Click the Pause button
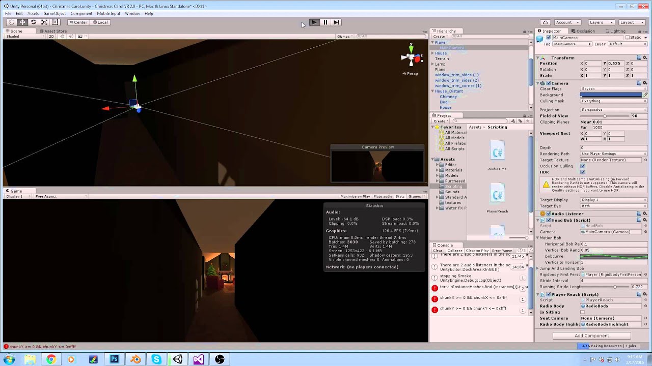Viewport: 652px width, 366px height. pyautogui.click(x=325, y=22)
